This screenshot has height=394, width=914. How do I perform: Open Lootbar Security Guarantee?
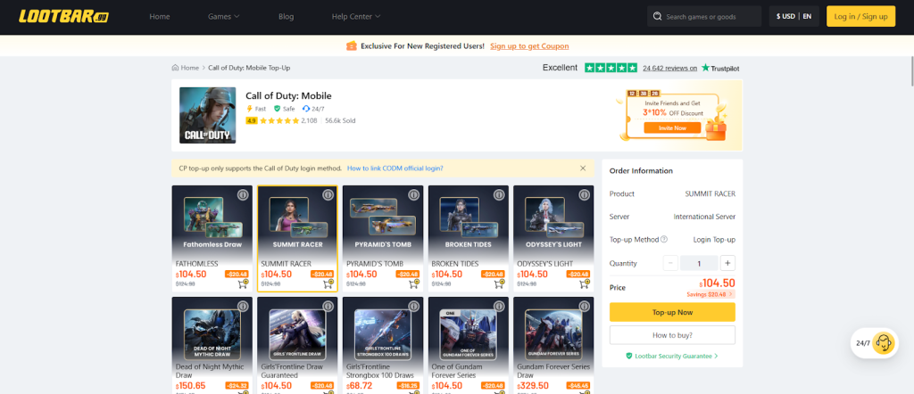tap(672, 356)
